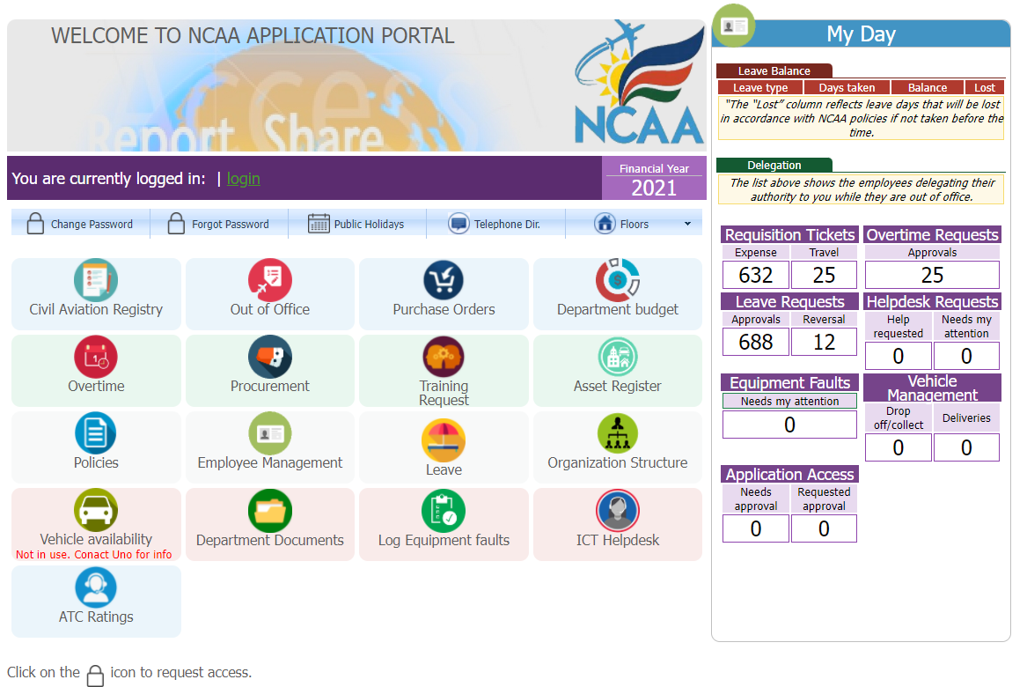Open the Overtime calendar icon
Viewport: 1027px width, 687px height.
96,357
